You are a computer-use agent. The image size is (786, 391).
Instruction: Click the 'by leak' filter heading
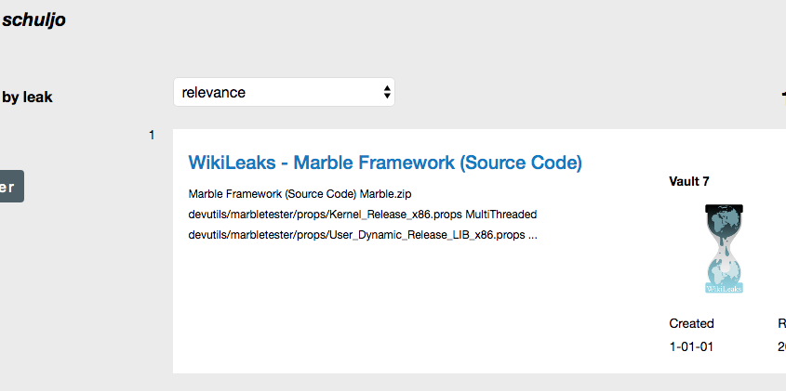[27, 98]
